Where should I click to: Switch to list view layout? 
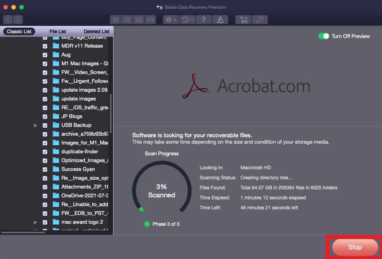[127, 20]
